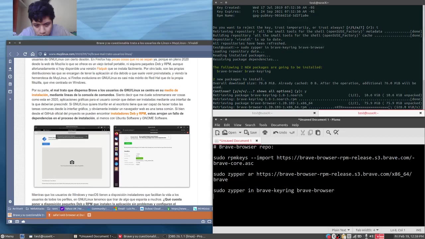The height and width of the screenshot is (239, 425).
Task: Click Pluma New document icon
Action: click(x=217, y=132)
